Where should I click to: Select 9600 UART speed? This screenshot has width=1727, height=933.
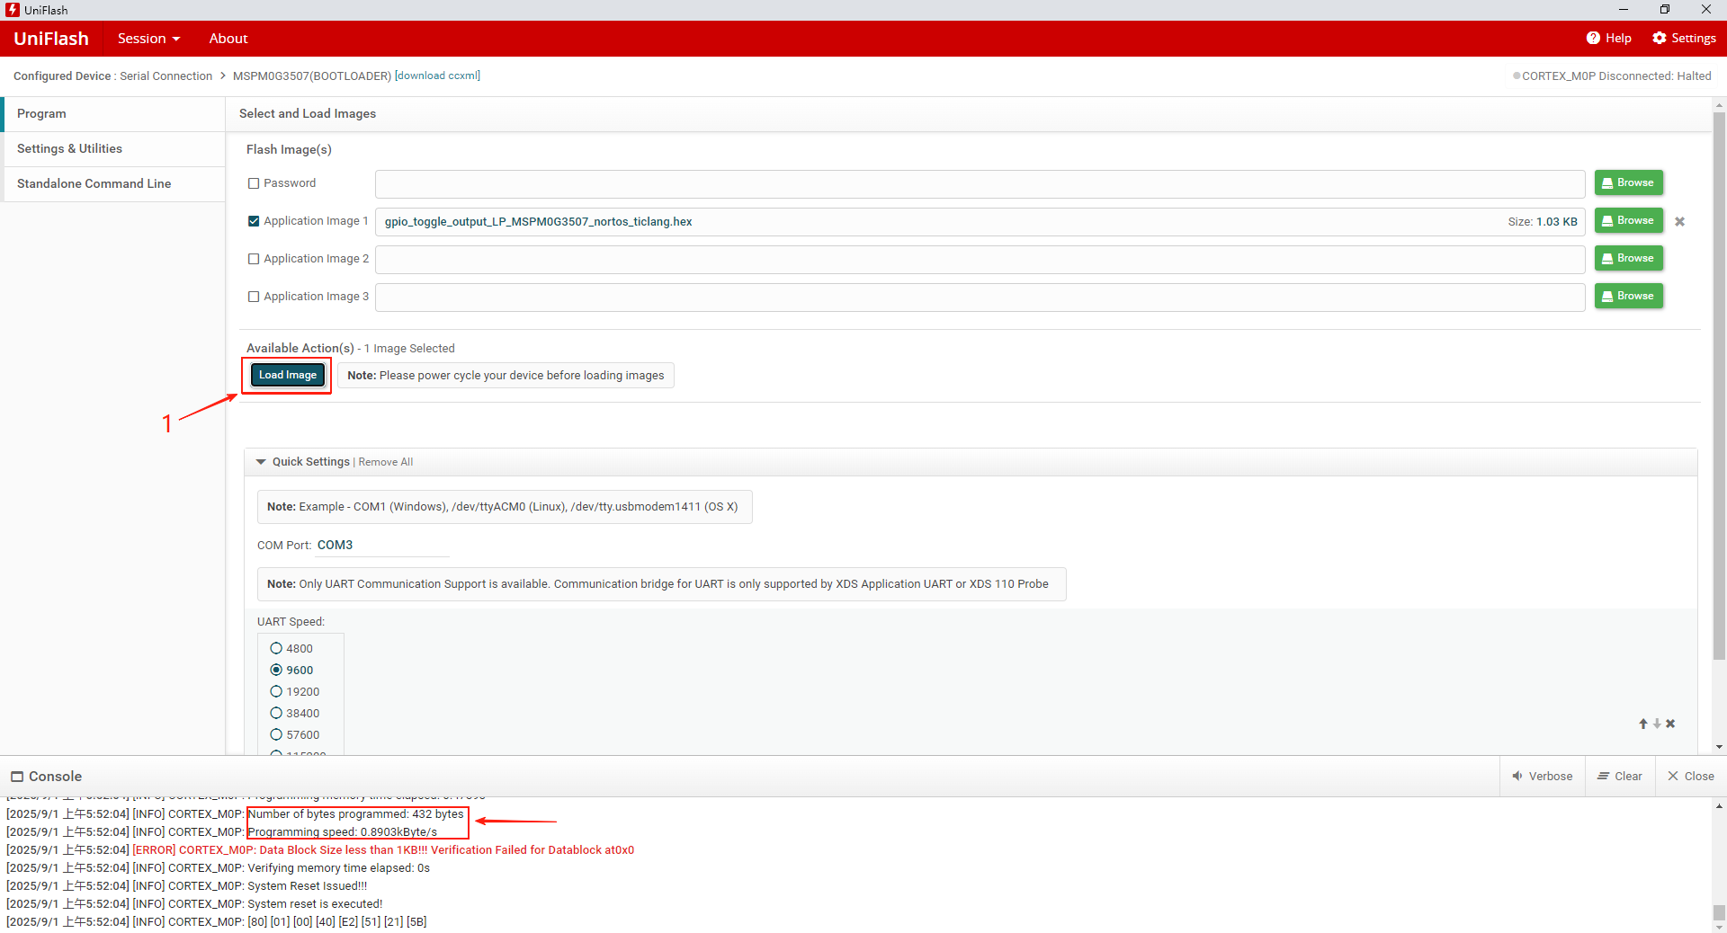tap(276, 670)
